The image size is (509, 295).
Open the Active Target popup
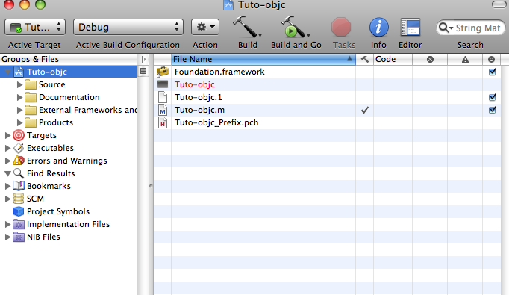(35, 27)
